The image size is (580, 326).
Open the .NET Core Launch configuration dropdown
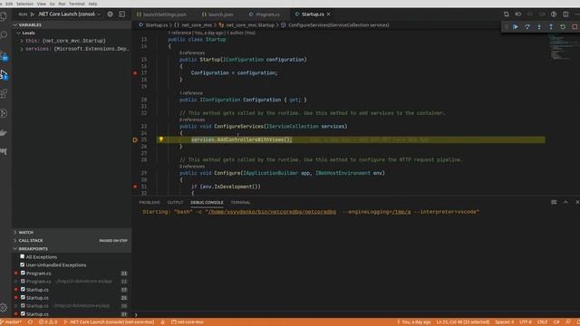click(x=70, y=14)
